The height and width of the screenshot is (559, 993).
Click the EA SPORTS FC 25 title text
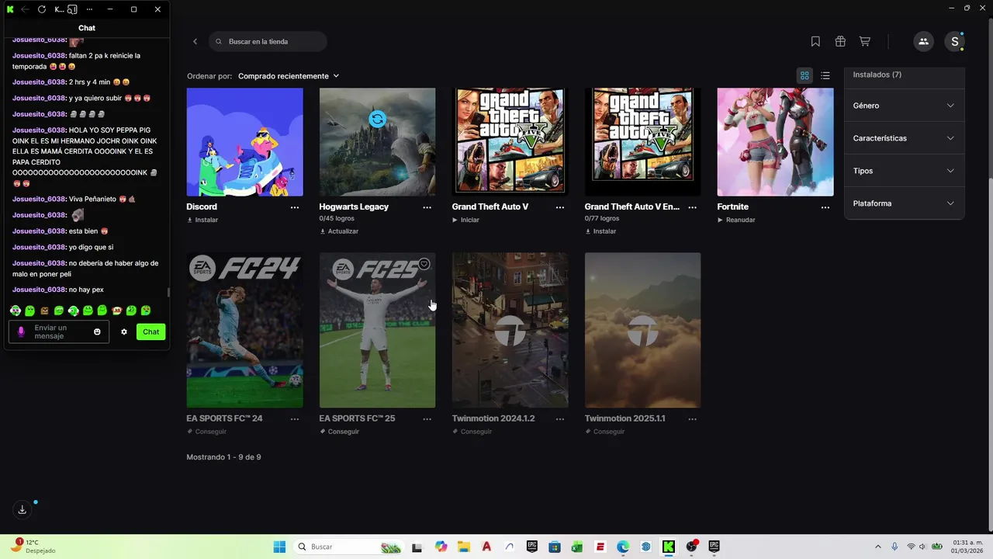coord(357,418)
